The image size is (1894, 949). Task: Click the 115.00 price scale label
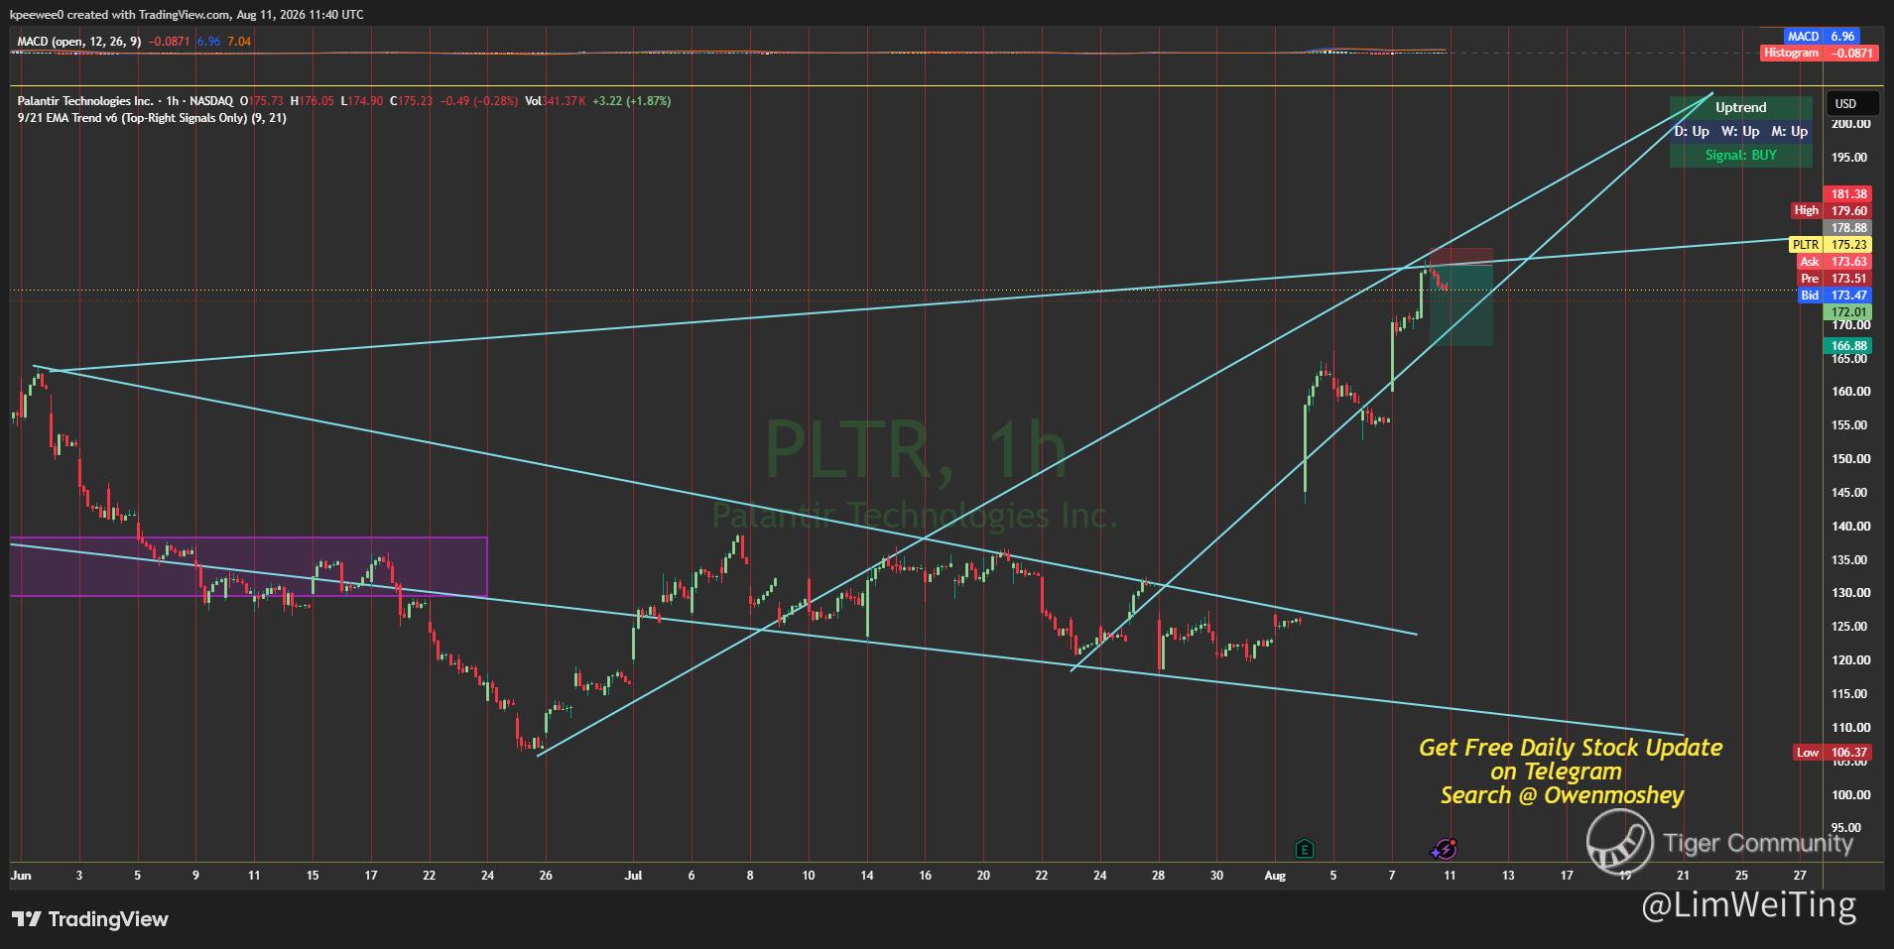click(x=1850, y=694)
